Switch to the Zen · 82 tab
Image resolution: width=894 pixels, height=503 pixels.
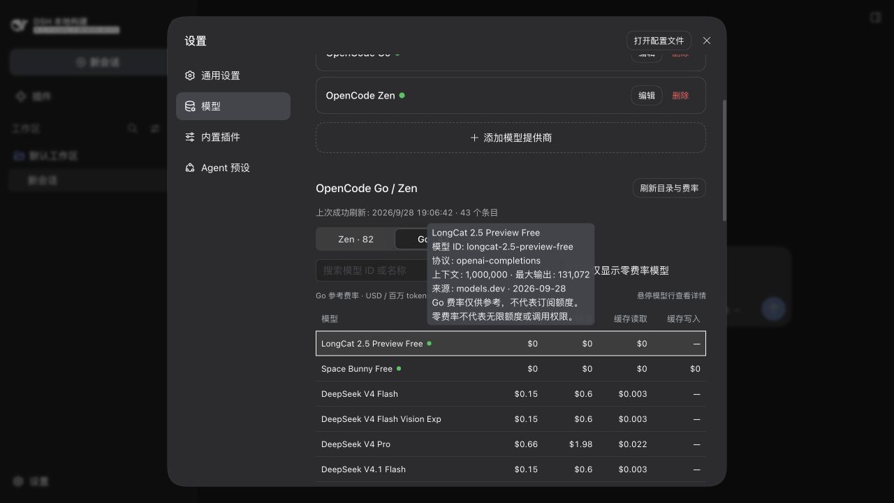pyautogui.click(x=356, y=239)
